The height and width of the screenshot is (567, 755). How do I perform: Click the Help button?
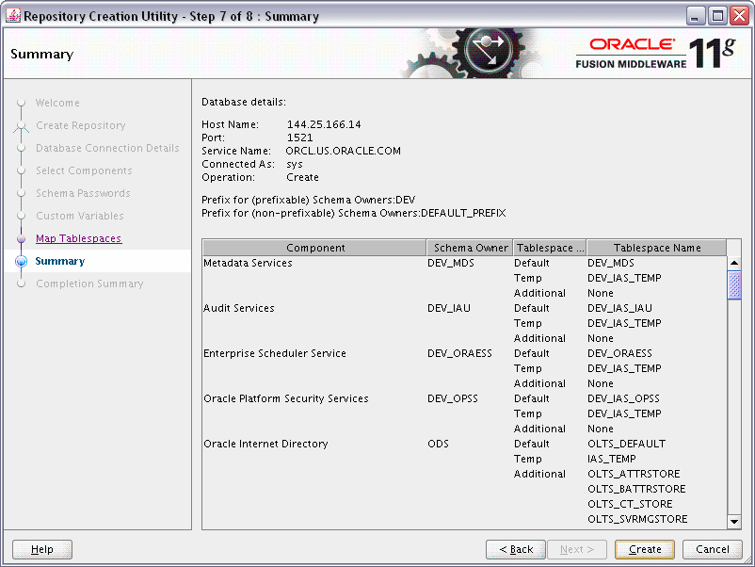pyautogui.click(x=41, y=549)
